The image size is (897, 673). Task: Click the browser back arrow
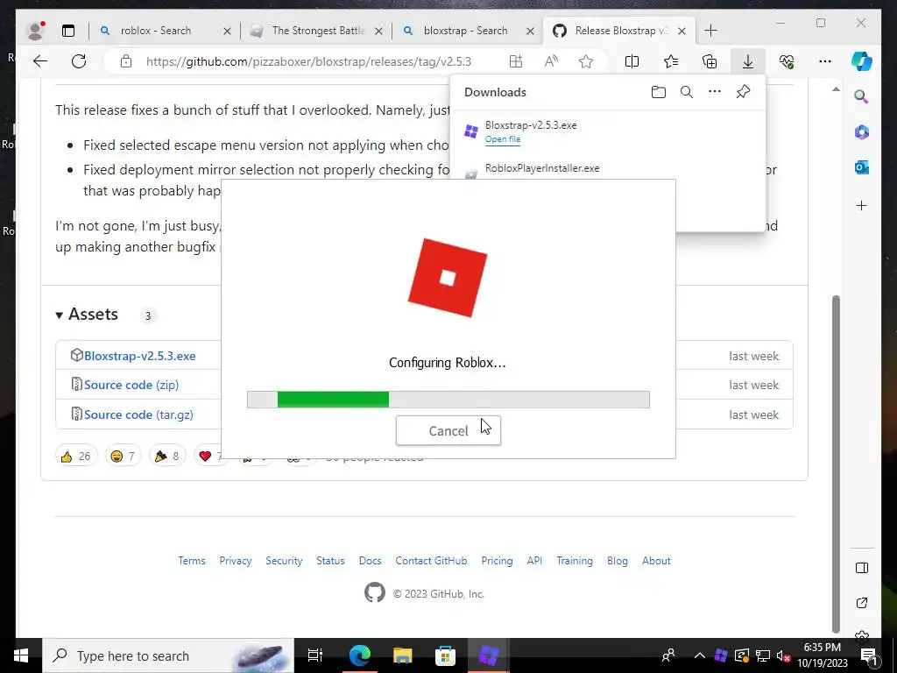[40, 61]
